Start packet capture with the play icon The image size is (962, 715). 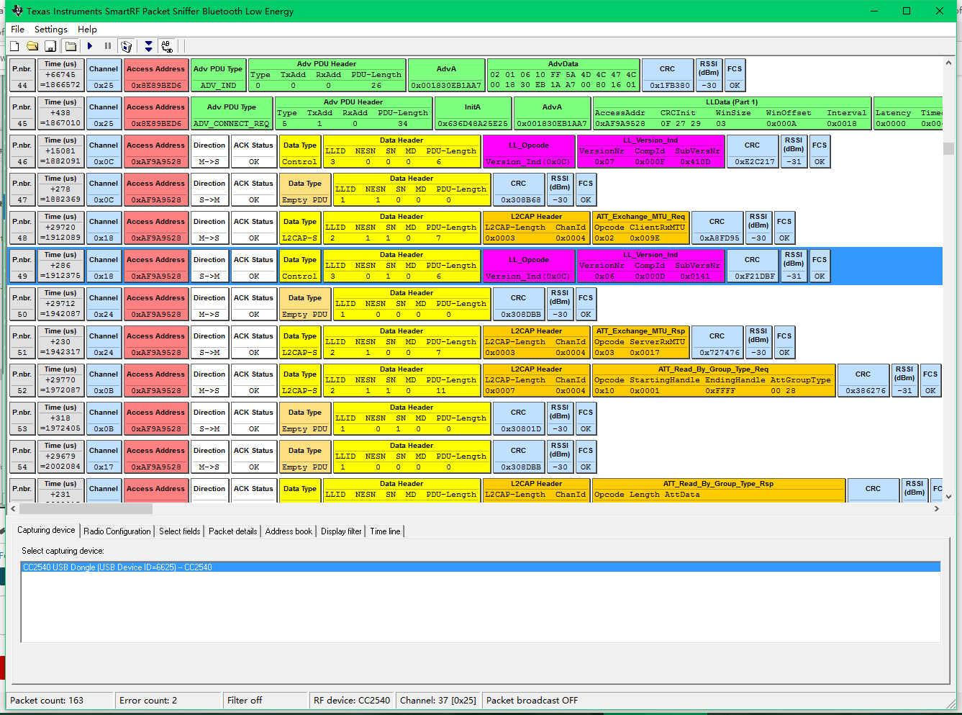pos(90,46)
